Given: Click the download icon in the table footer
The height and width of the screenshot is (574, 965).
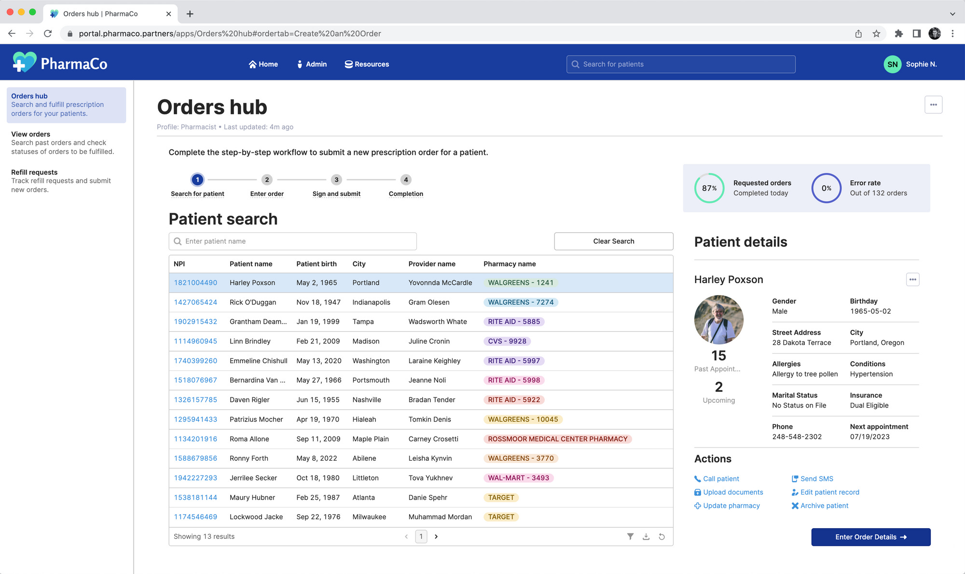Looking at the screenshot, I should (x=646, y=536).
